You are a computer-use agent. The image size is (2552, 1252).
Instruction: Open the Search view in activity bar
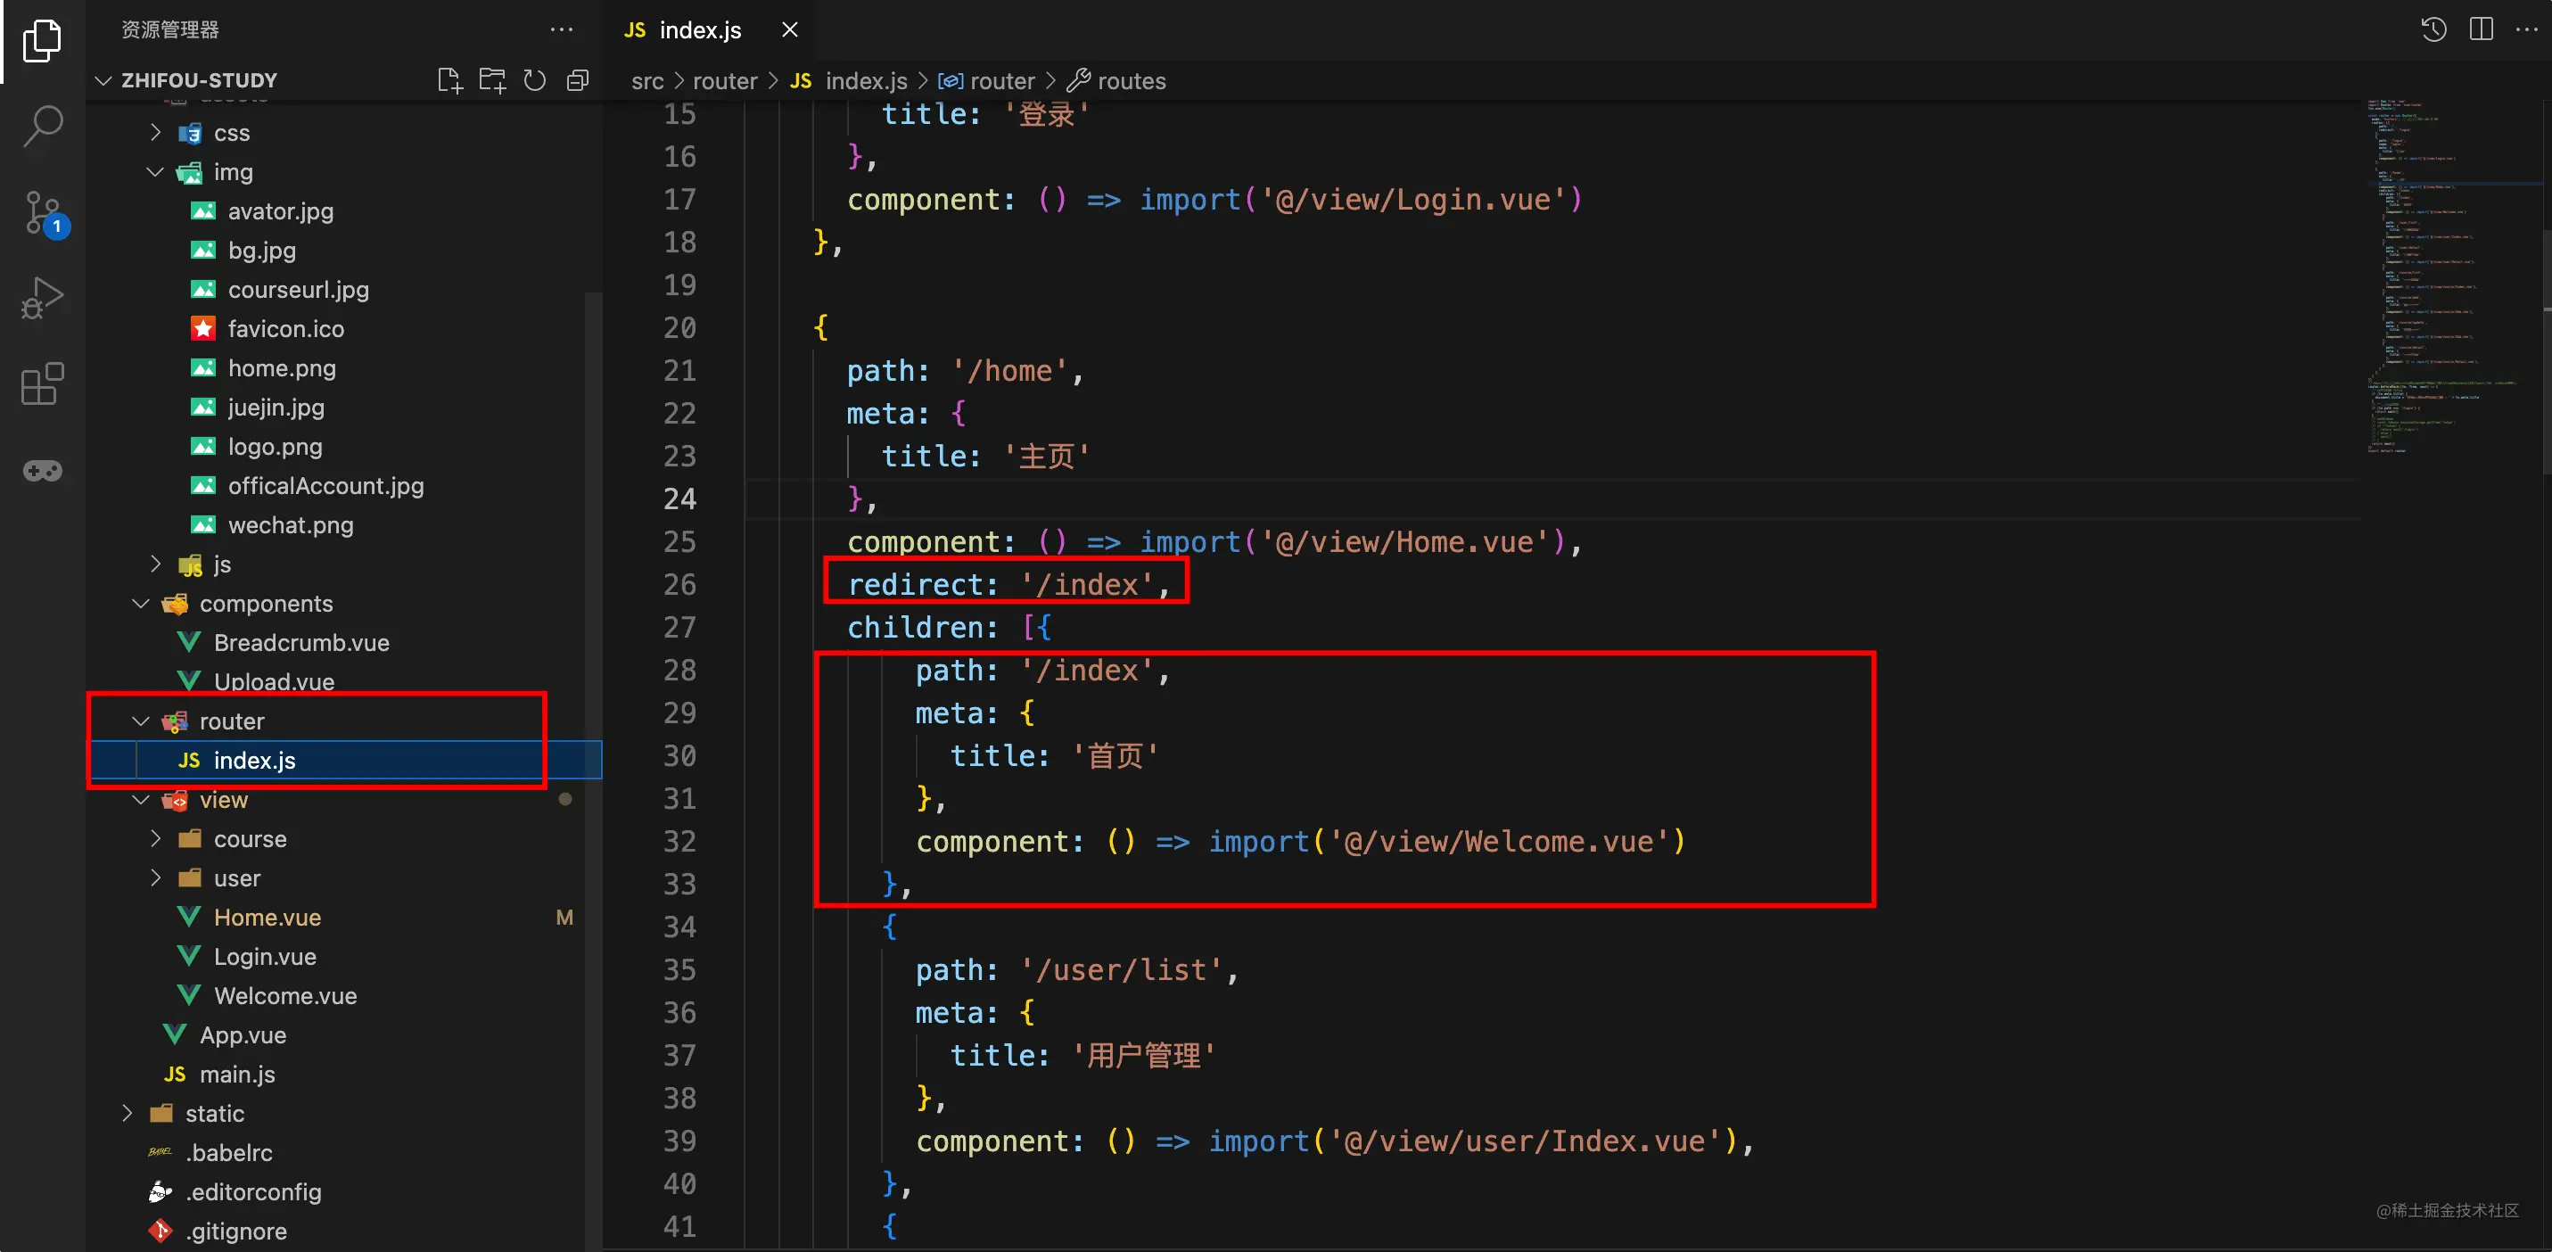(x=43, y=127)
